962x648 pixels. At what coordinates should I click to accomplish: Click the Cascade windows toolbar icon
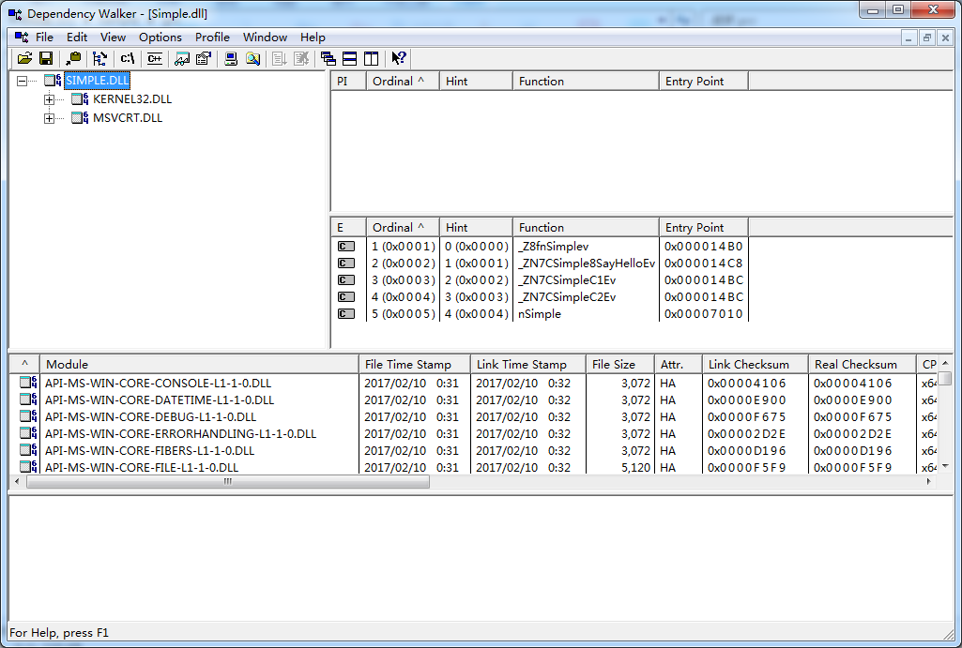coord(328,58)
